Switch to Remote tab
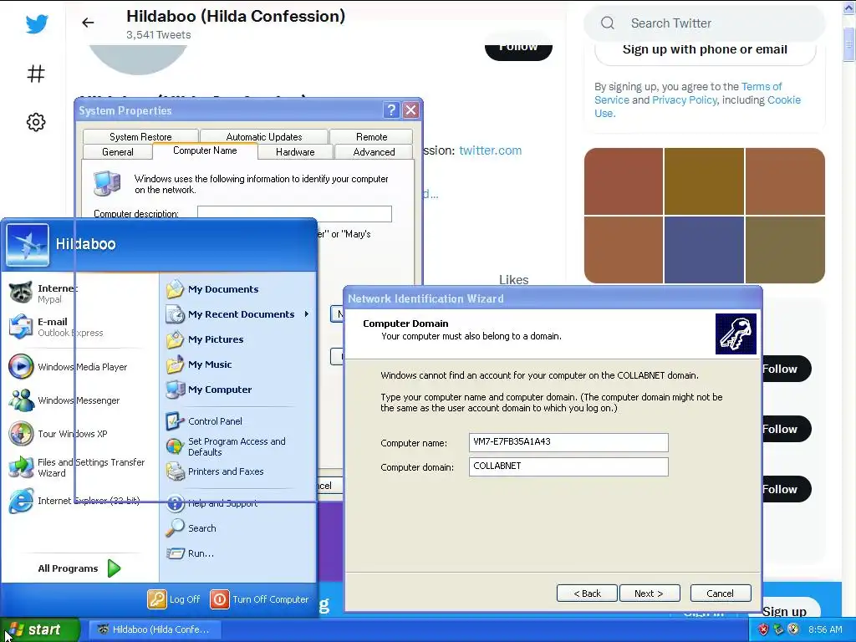This screenshot has width=856, height=642. (x=371, y=136)
